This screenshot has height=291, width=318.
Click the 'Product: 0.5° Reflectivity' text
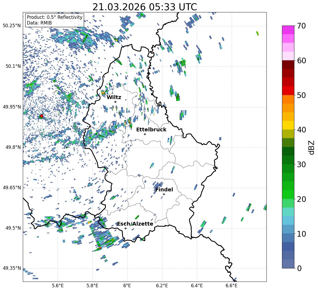(x=55, y=17)
